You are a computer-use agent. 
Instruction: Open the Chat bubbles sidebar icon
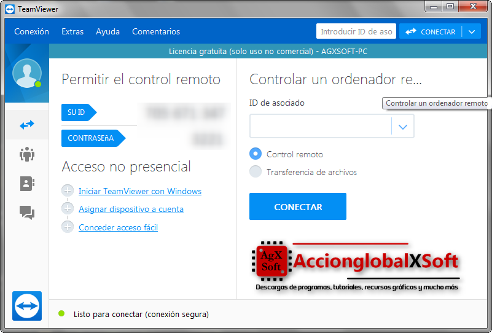27,213
